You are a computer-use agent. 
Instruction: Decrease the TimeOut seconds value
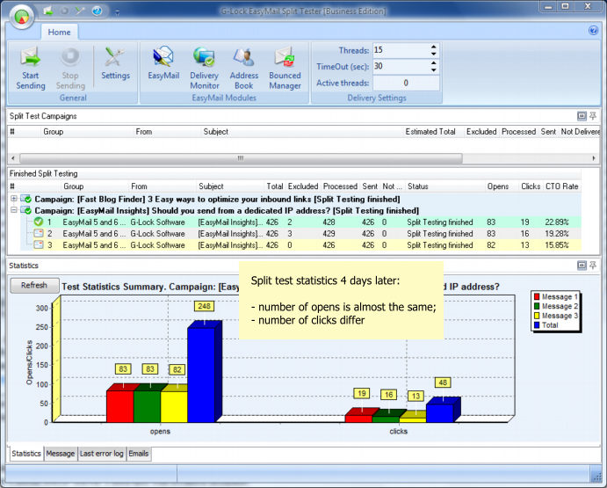click(434, 69)
